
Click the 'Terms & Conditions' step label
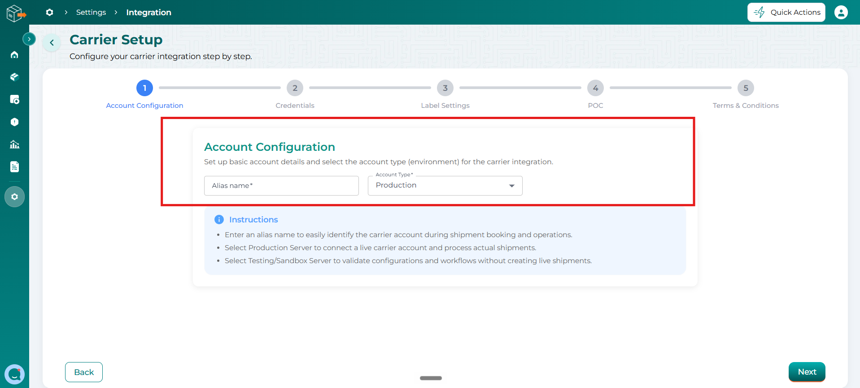pyautogui.click(x=746, y=106)
